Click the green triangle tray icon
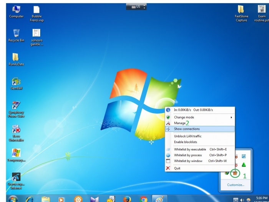Image resolution: width=269 pixels, height=202 pixels. click(x=244, y=165)
